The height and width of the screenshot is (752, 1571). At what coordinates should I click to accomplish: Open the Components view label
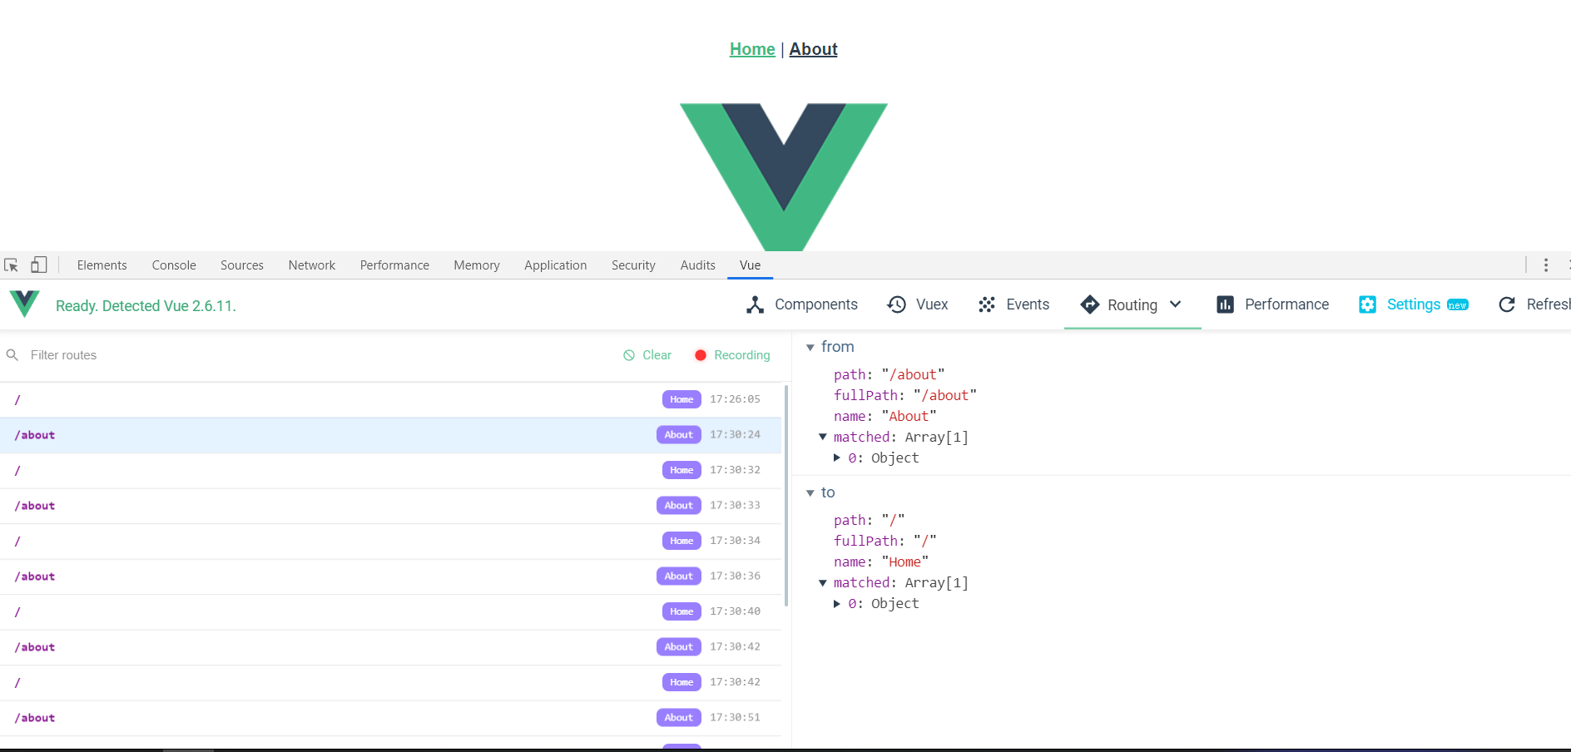pyautogui.click(x=816, y=304)
